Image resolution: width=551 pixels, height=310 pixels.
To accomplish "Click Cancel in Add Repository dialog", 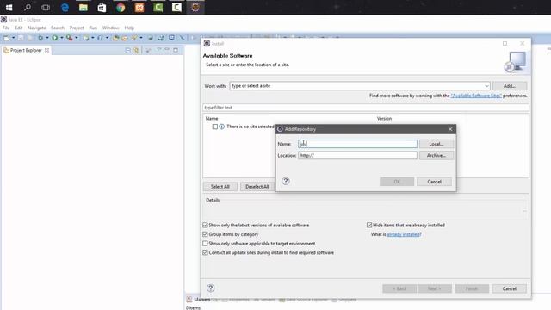I will (434, 182).
